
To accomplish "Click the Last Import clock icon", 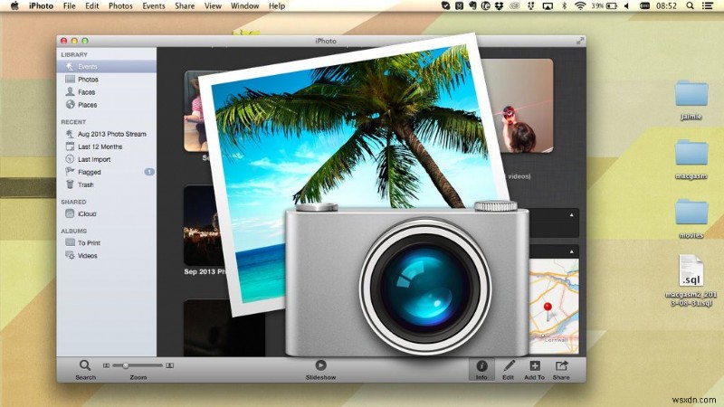I will (x=70, y=159).
